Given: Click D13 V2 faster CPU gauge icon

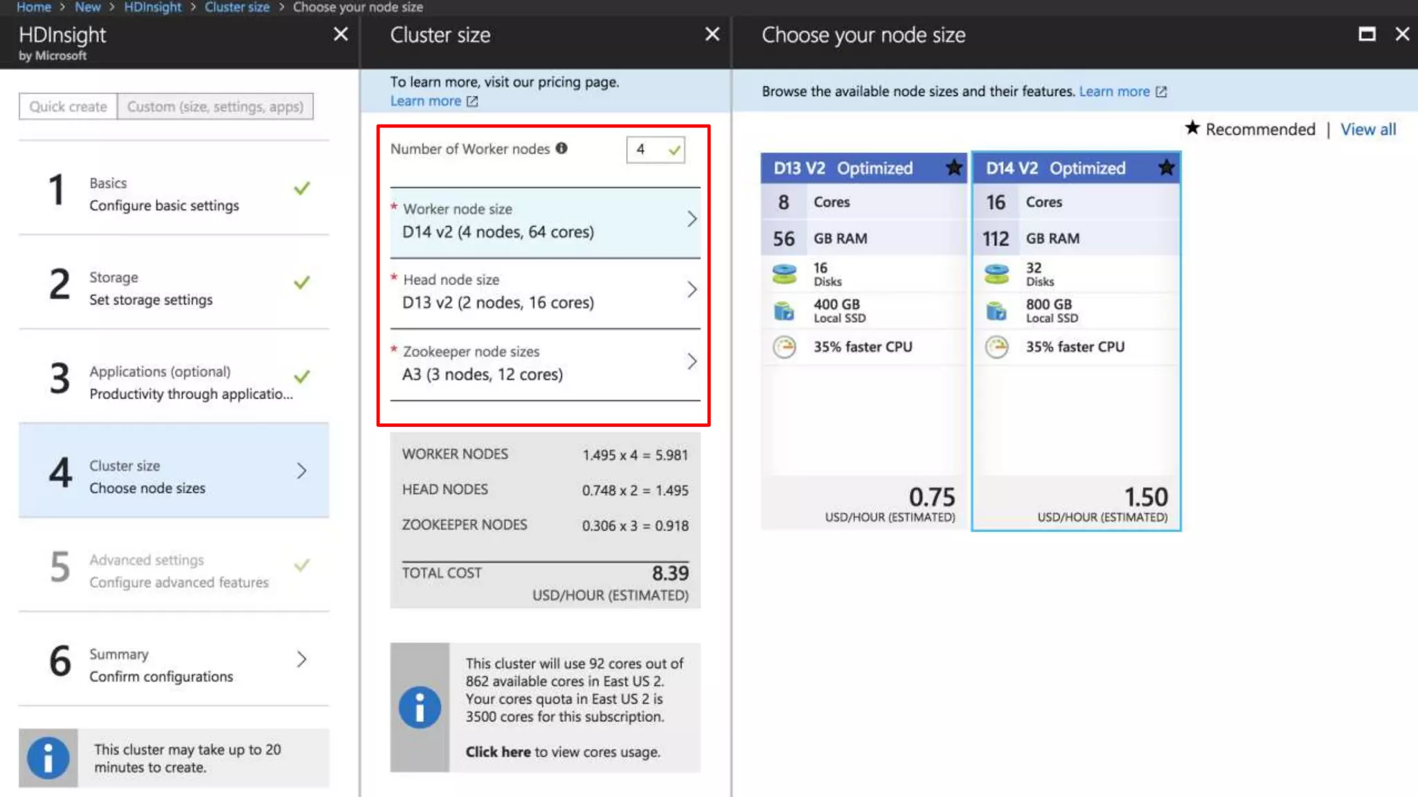Looking at the screenshot, I should [784, 347].
